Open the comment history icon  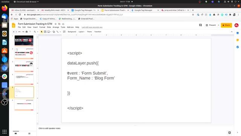200,25
